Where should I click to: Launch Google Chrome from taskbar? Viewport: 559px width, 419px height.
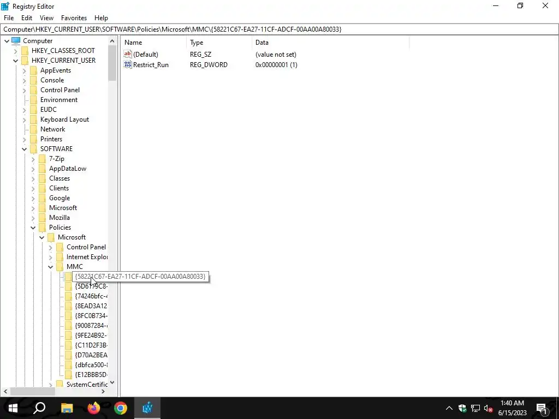point(121,408)
